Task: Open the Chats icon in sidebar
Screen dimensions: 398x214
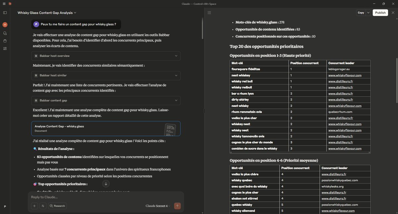Action: tap(5, 33)
